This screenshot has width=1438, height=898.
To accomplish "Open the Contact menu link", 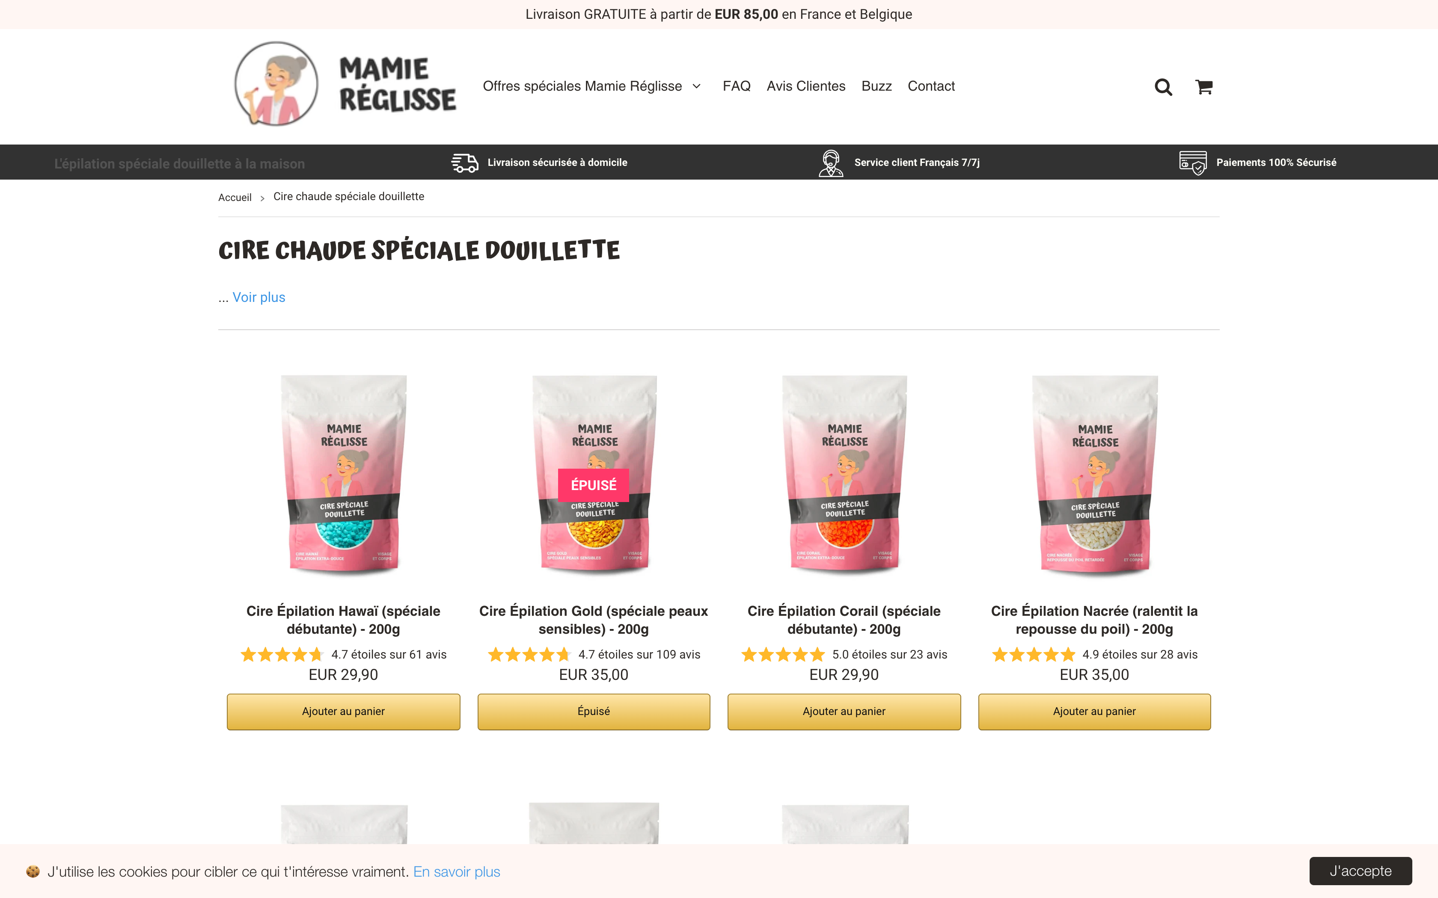I will [x=931, y=86].
